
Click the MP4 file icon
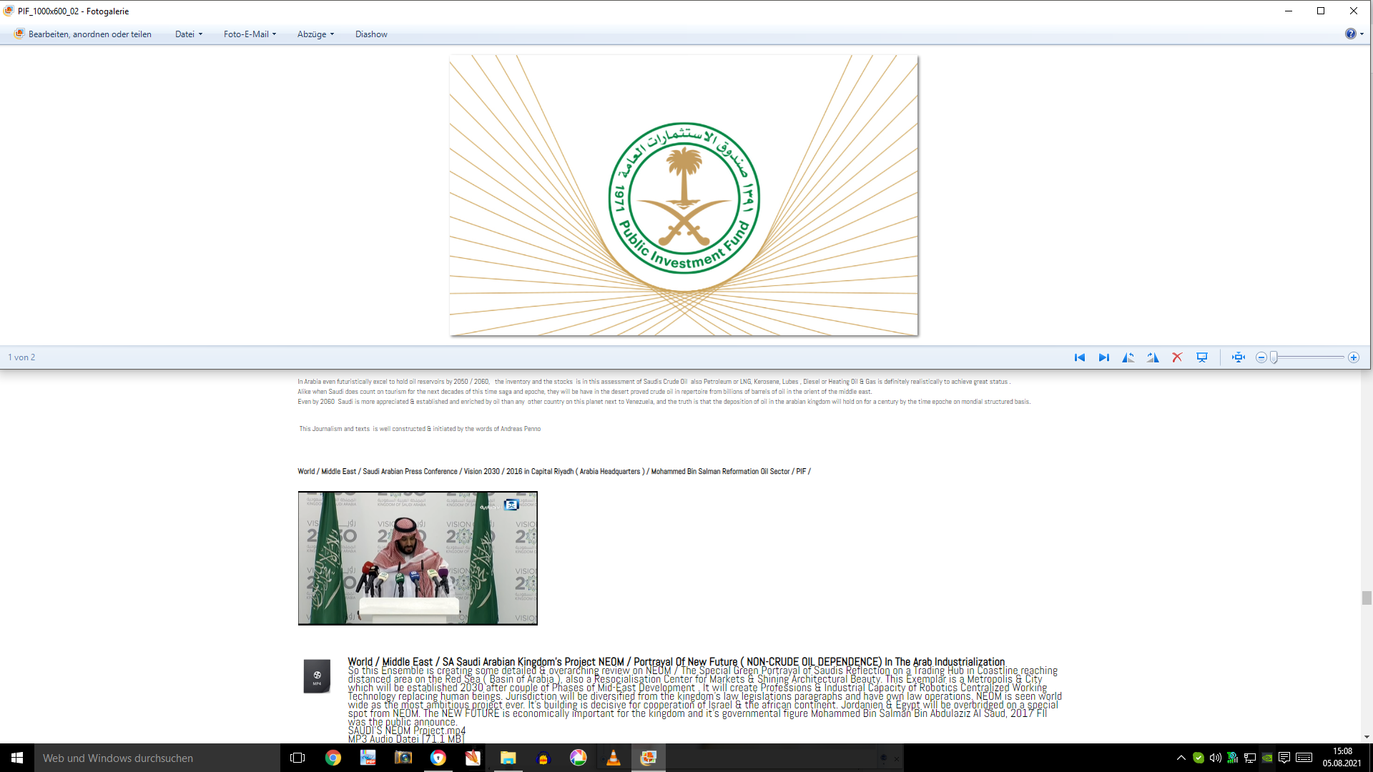(317, 676)
